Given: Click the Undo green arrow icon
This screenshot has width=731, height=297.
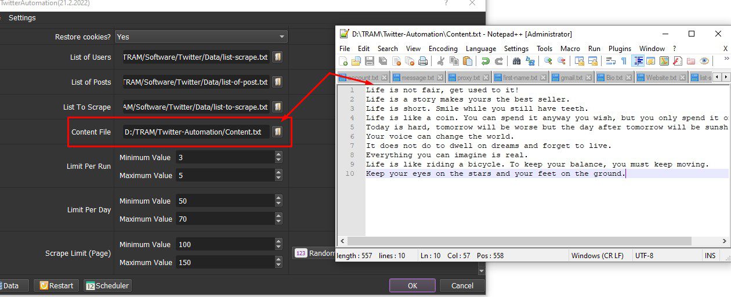Looking at the screenshot, I should pos(485,61).
